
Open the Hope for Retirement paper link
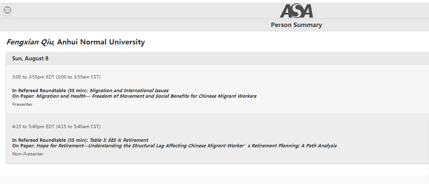coord(186,146)
